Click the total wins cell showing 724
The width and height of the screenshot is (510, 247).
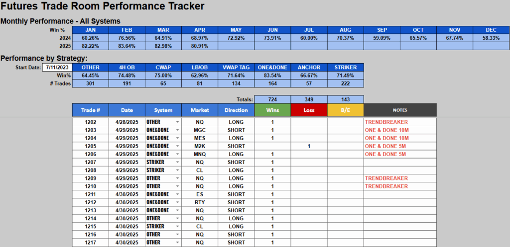tap(272, 99)
